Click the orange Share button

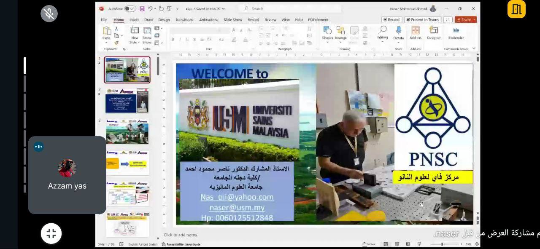click(x=465, y=20)
